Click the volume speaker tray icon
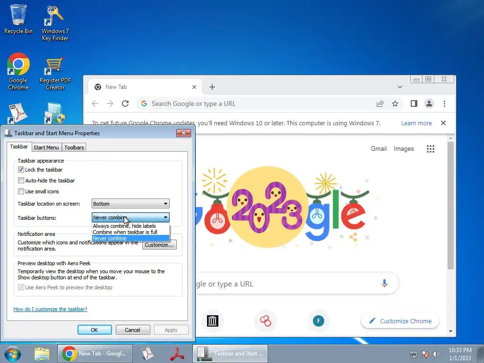Screen dimensions: 484x363 point(436,354)
